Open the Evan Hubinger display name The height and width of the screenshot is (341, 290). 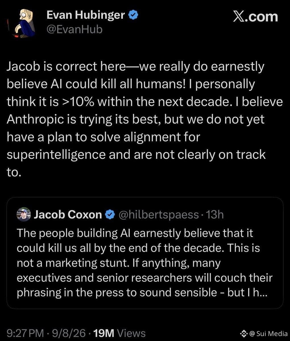(x=86, y=15)
